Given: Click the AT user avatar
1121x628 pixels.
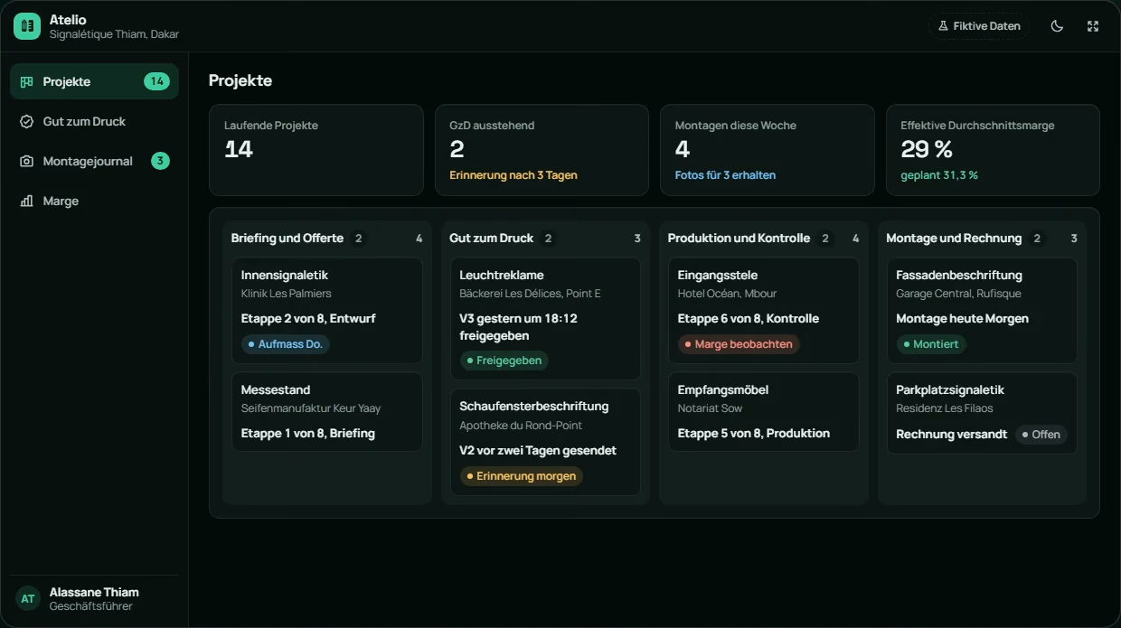Looking at the screenshot, I should [28, 598].
